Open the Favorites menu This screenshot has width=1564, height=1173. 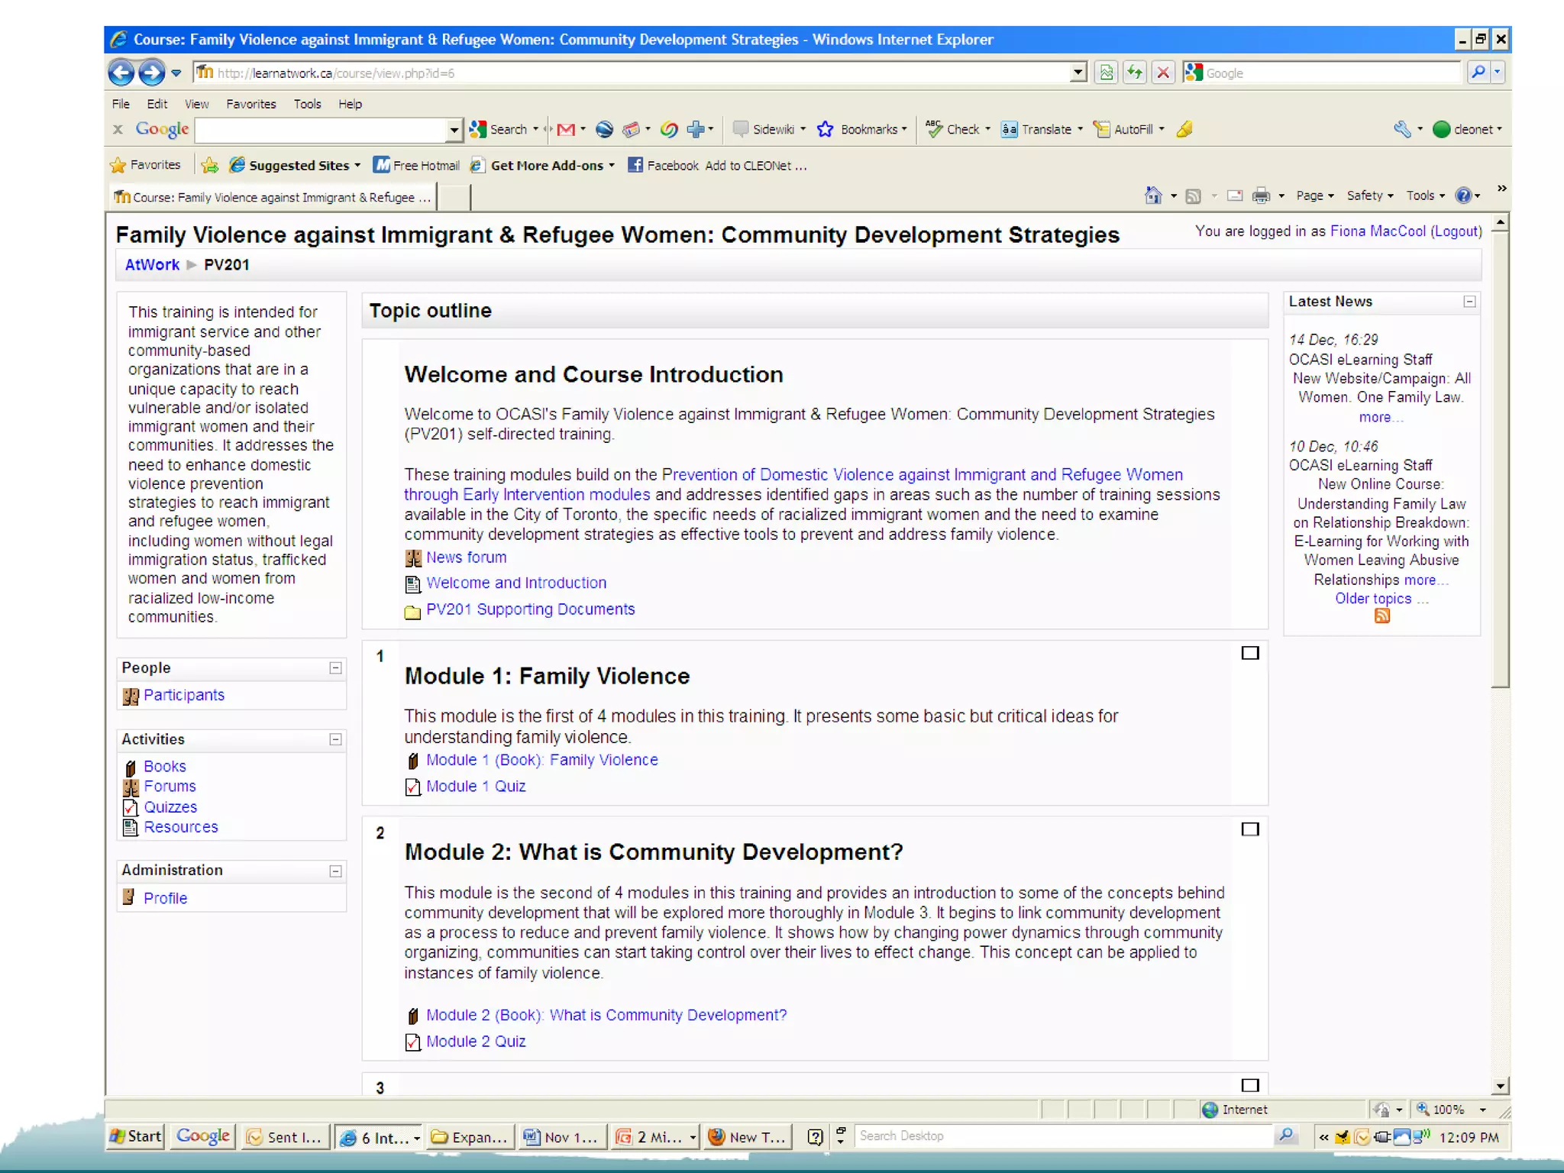(250, 104)
